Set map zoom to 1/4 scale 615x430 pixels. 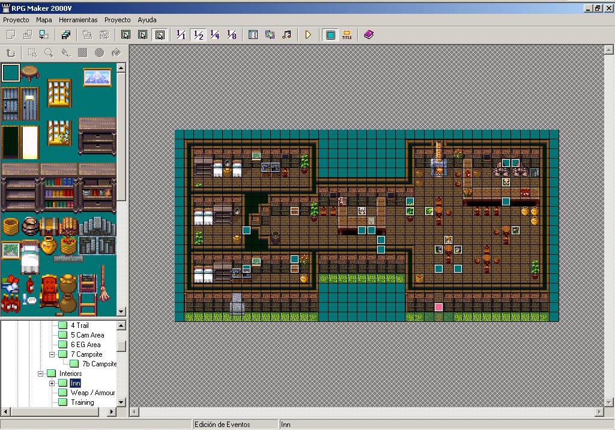(x=215, y=35)
